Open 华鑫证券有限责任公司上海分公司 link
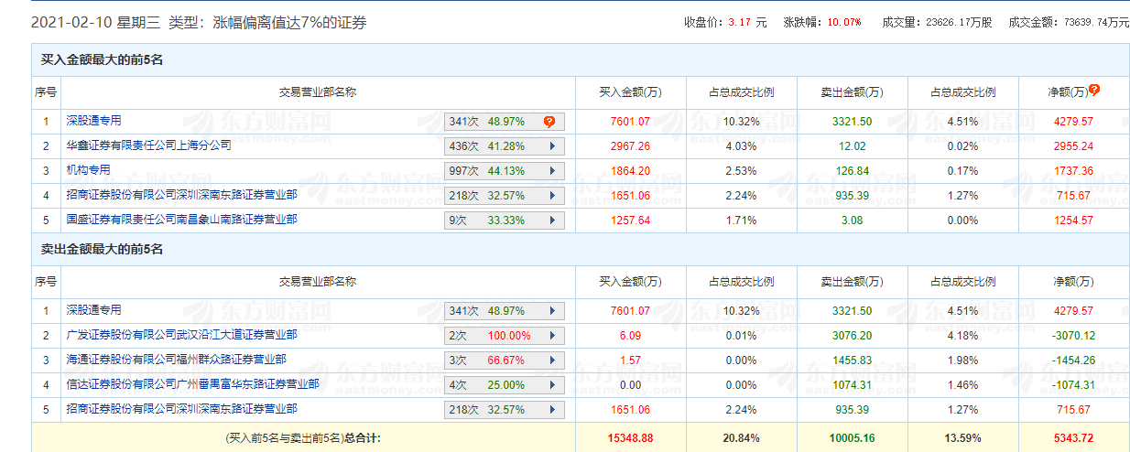 [x=148, y=145]
